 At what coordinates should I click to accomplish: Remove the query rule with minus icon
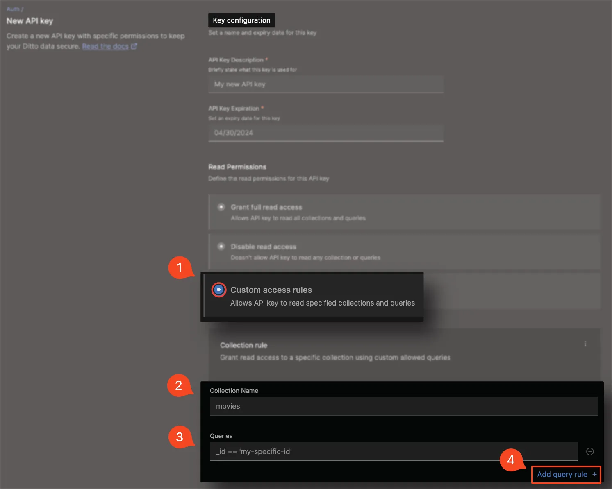(590, 451)
